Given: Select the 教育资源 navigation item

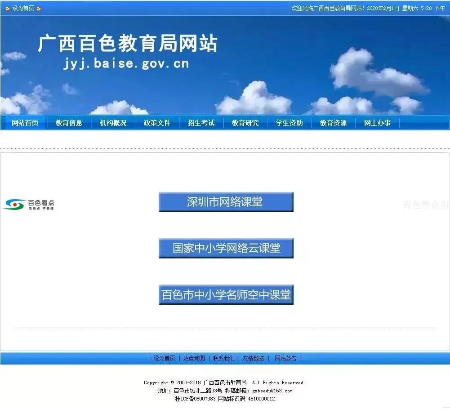Looking at the screenshot, I should (x=334, y=123).
